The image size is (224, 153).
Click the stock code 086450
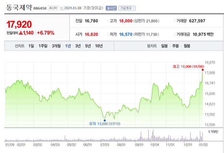(x=40, y=8)
